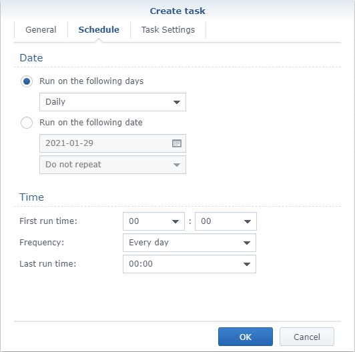The width and height of the screenshot is (355, 352).
Task: Open the Every day frequency dropdown
Action: [x=190, y=243]
